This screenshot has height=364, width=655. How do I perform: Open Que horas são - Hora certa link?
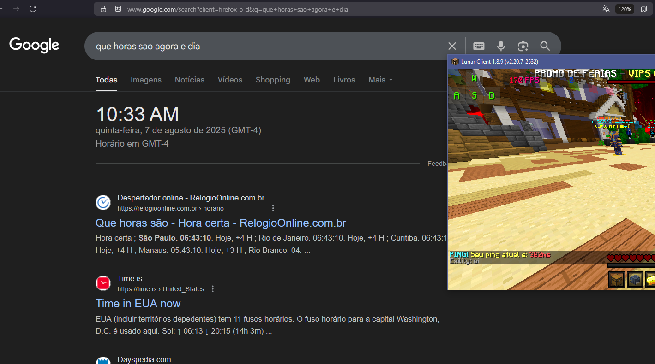click(221, 223)
